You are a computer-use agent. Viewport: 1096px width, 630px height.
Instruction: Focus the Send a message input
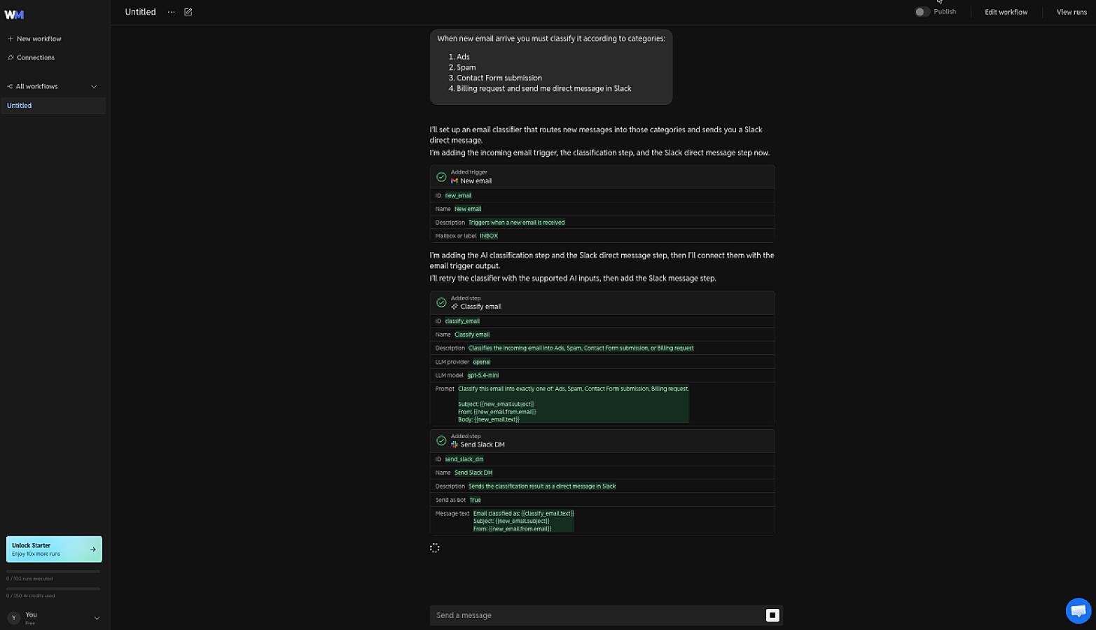(x=599, y=615)
